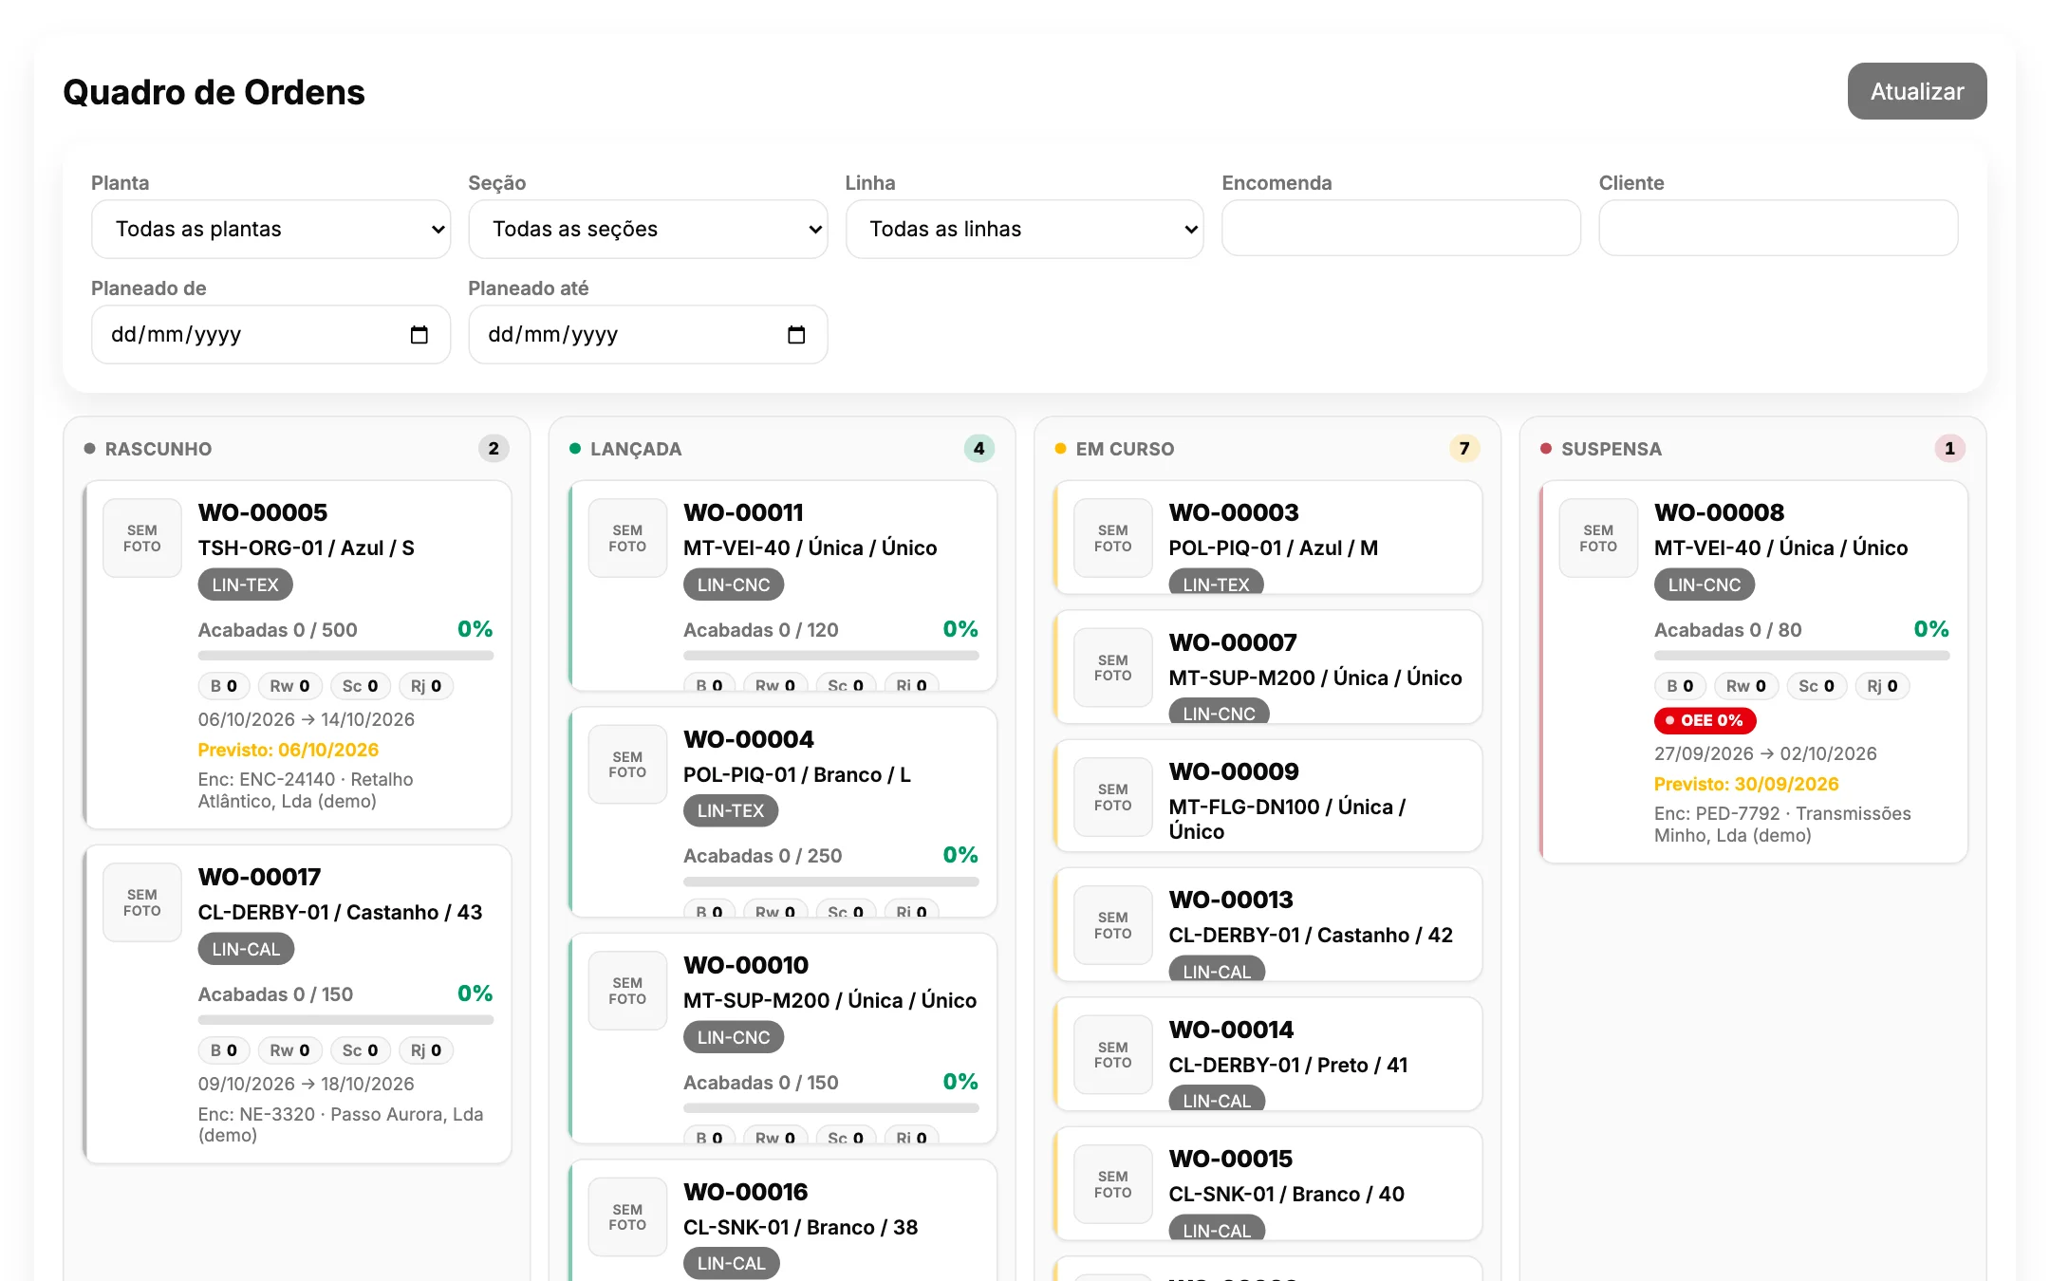The image size is (2050, 1281).
Task: Click SEM FOTO thumbnail of WO-00016
Action: tap(627, 1217)
